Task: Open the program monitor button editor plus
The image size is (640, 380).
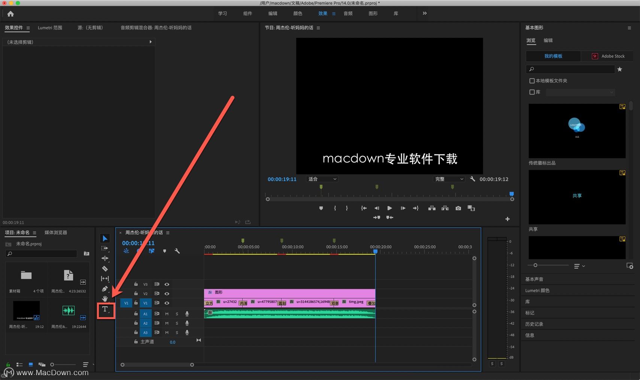Action: pyautogui.click(x=507, y=219)
